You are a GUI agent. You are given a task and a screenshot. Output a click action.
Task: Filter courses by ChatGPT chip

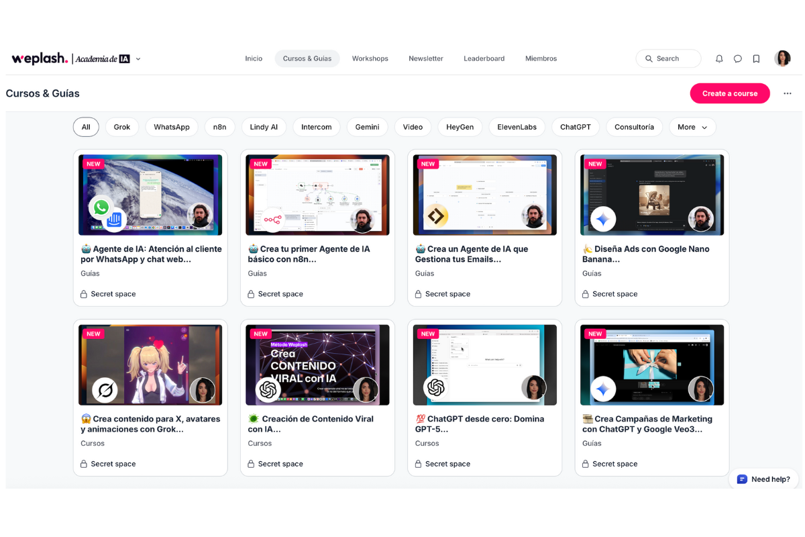(x=576, y=127)
